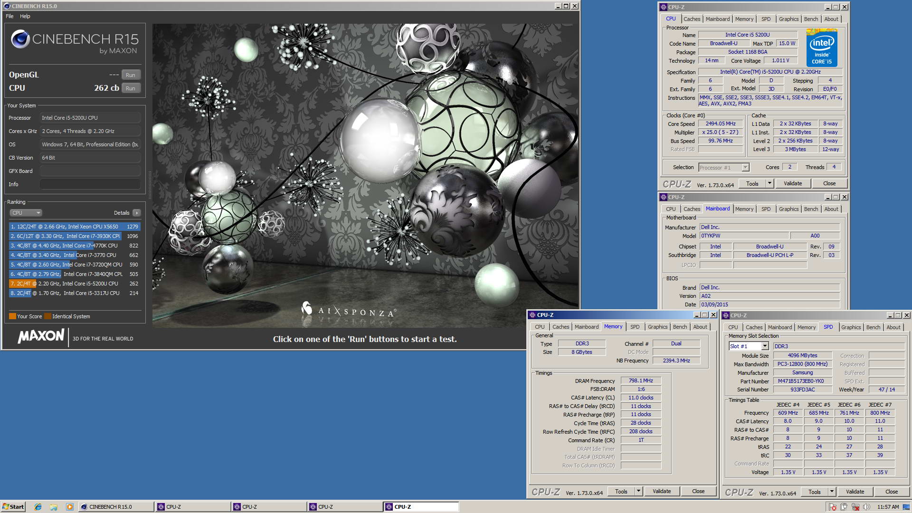Open Bench tab in top CPU-Z window

(811, 19)
